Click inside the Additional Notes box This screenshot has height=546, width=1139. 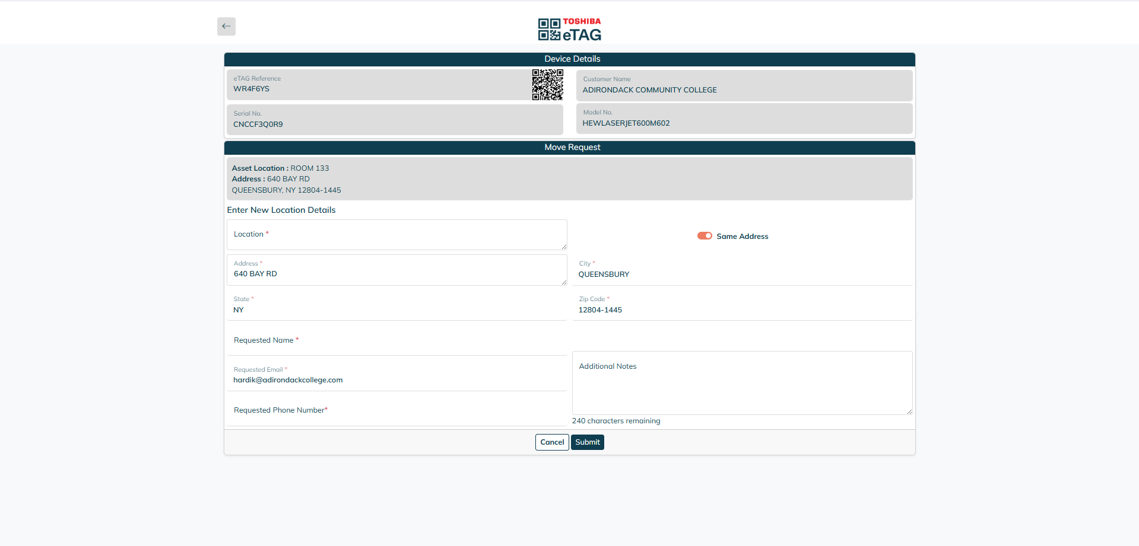coord(742,382)
